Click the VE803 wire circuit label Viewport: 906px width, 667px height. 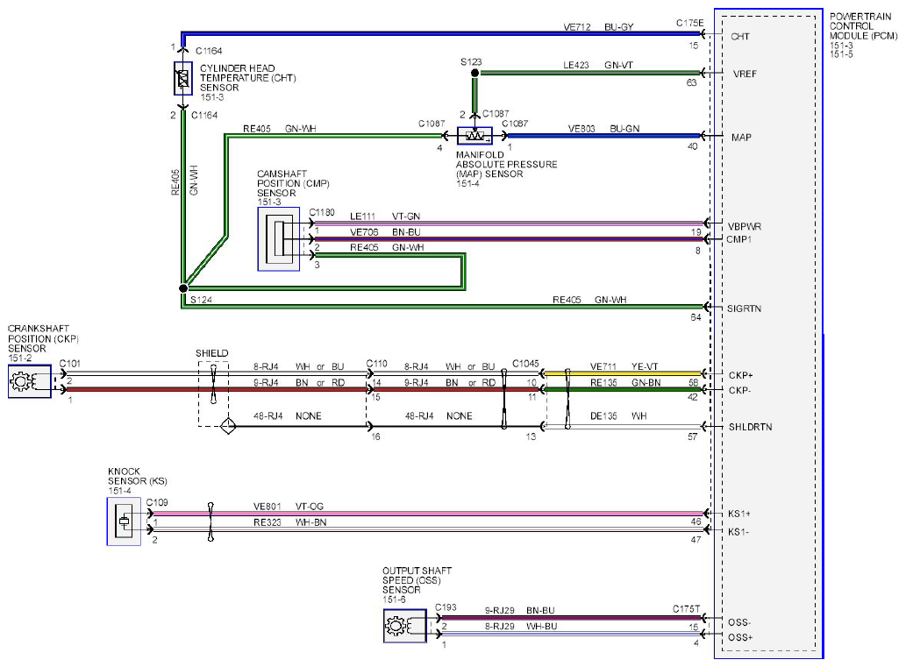click(x=581, y=129)
